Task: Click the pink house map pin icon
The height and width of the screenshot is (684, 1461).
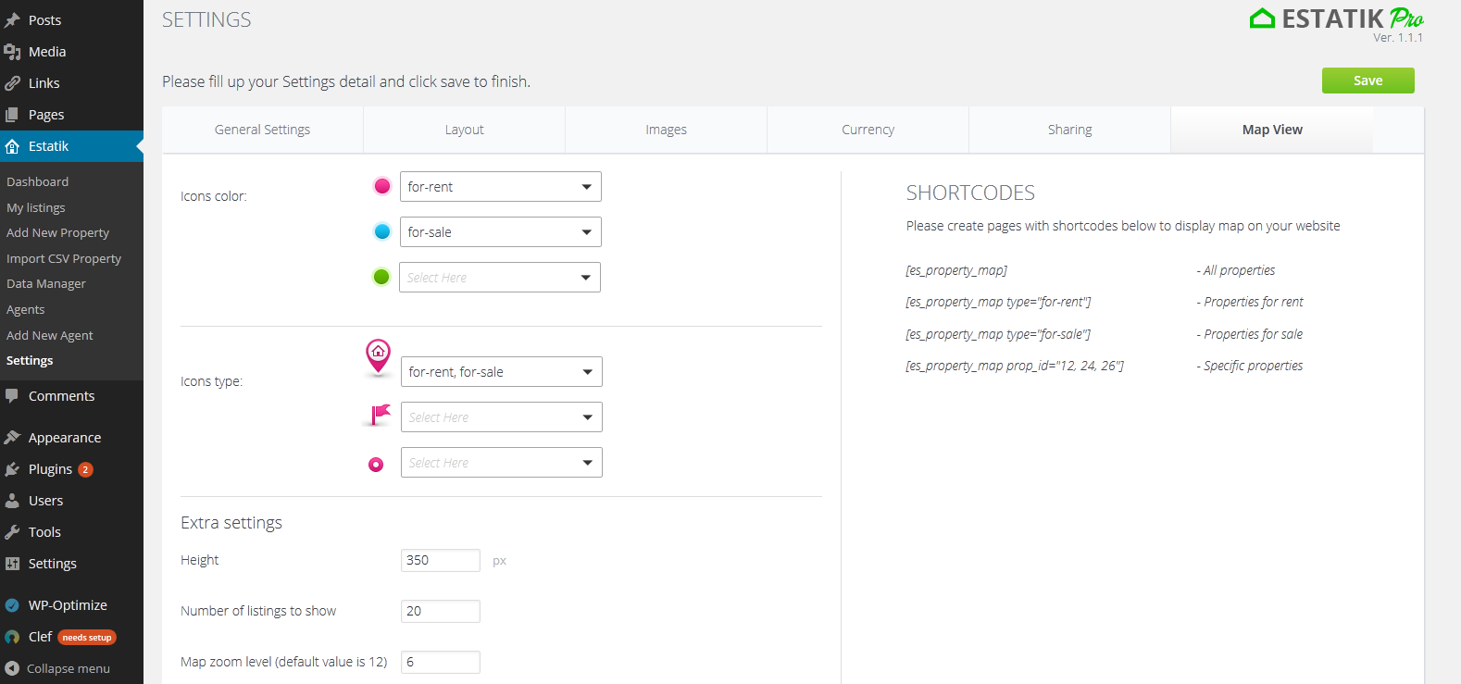Action: [378, 356]
